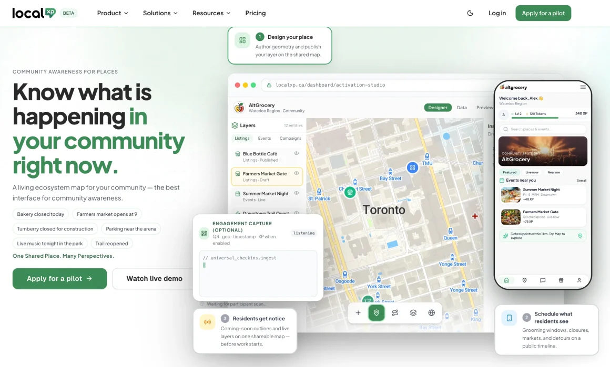Toggle visibility of Farmers Market Gate

(x=297, y=173)
